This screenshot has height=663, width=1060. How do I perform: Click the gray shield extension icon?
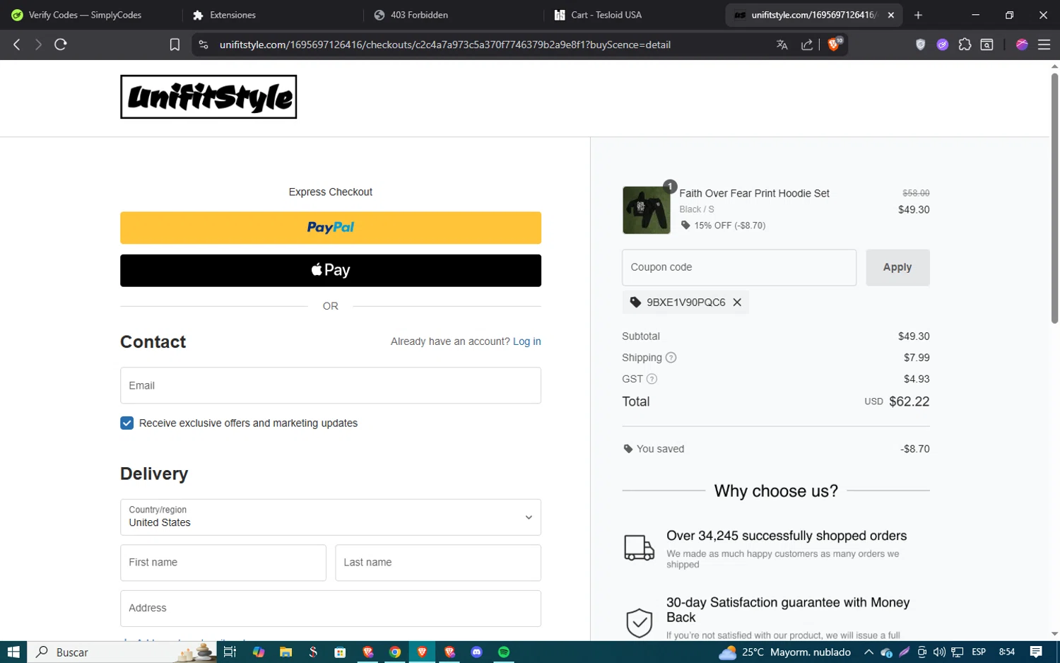coord(920,45)
